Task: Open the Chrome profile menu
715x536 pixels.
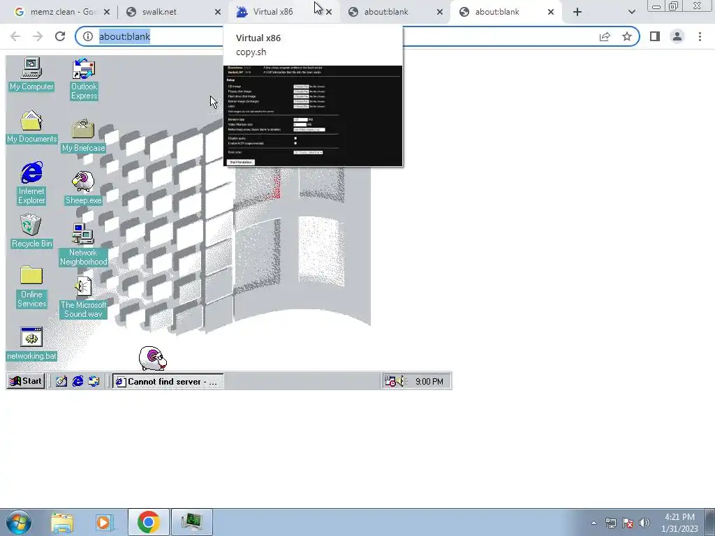Action: click(x=677, y=36)
